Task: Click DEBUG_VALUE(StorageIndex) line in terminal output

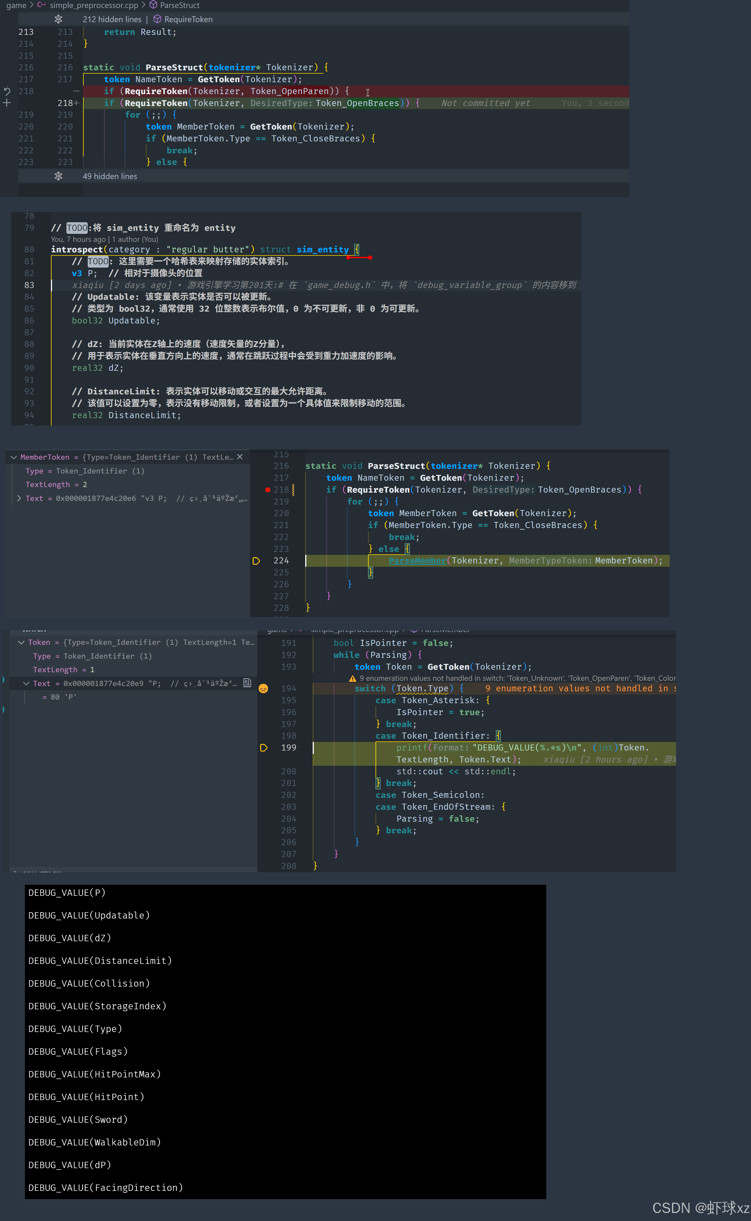Action: click(97, 1006)
